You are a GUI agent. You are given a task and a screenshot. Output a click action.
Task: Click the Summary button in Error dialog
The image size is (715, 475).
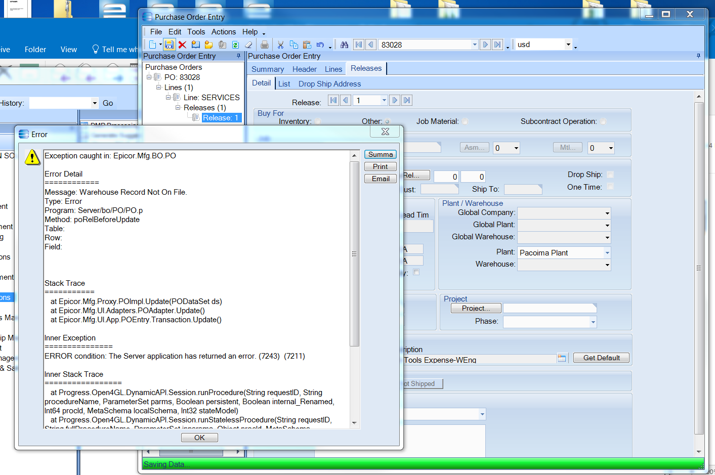381,154
